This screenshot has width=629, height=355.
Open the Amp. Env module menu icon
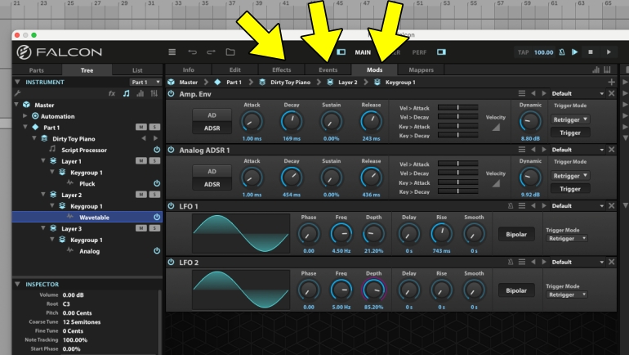tap(521, 93)
